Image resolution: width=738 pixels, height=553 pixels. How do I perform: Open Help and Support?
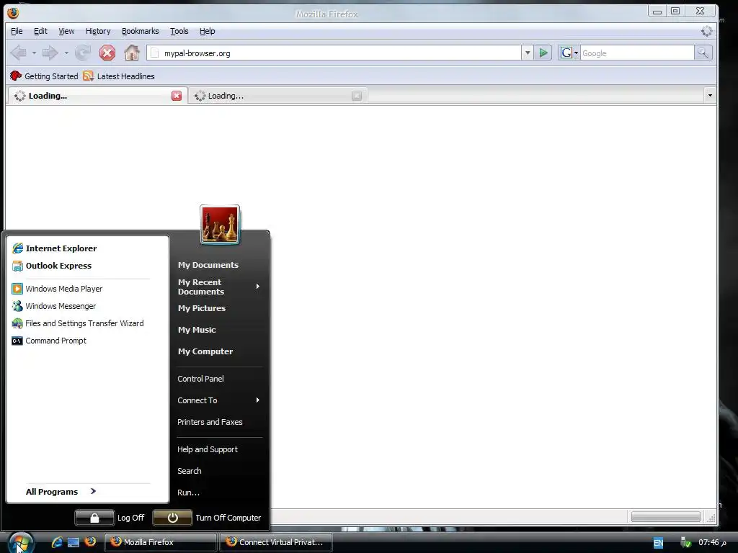pyautogui.click(x=208, y=449)
